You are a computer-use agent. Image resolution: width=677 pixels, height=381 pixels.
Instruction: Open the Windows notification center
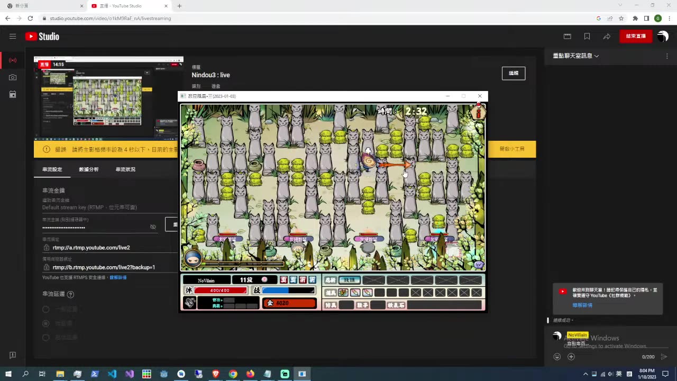tap(666, 374)
